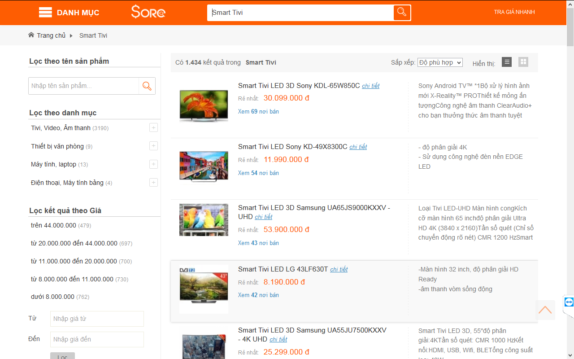Viewport: 574px width, 359px height.
Task: Open Sony KD-49X8300C product thumbnail
Action: tap(204, 166)
